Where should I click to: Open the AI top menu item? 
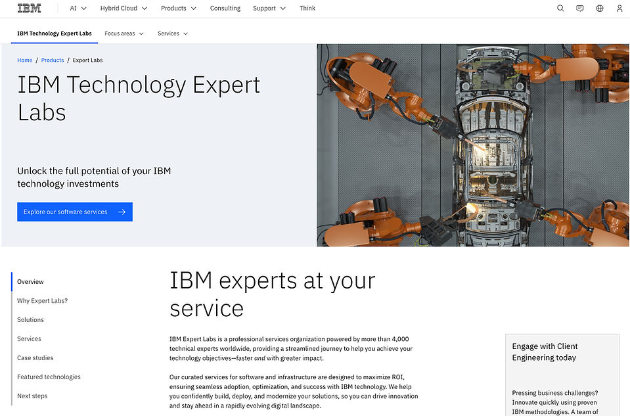click(73, 8)
